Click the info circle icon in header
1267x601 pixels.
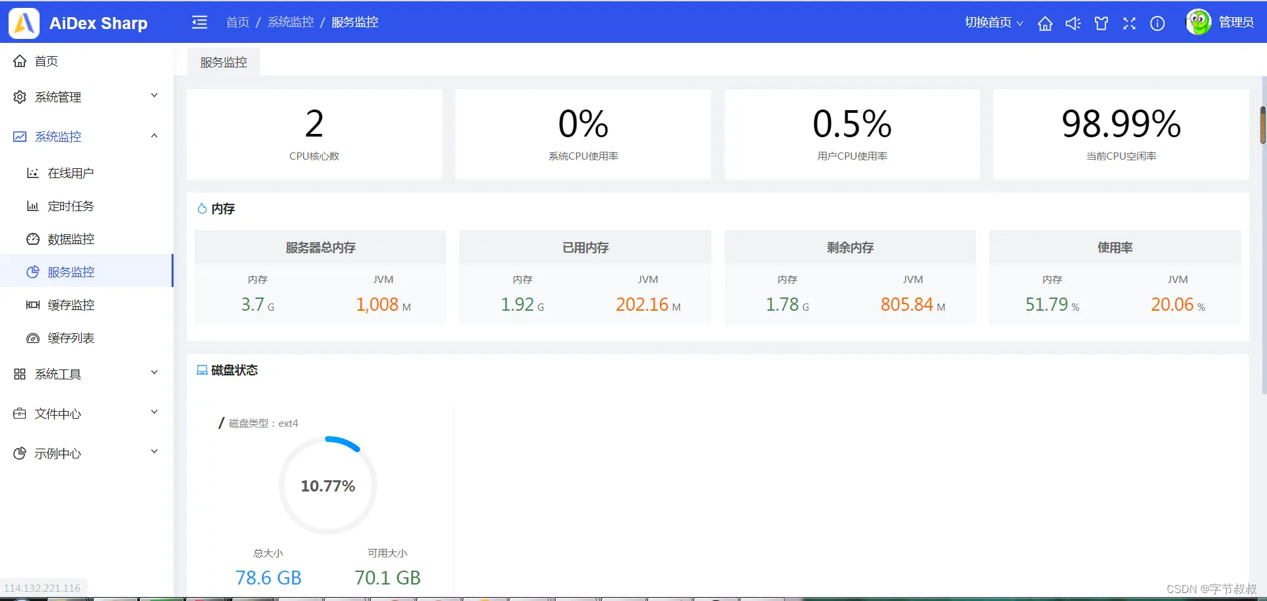click(x=1157, y=23)
